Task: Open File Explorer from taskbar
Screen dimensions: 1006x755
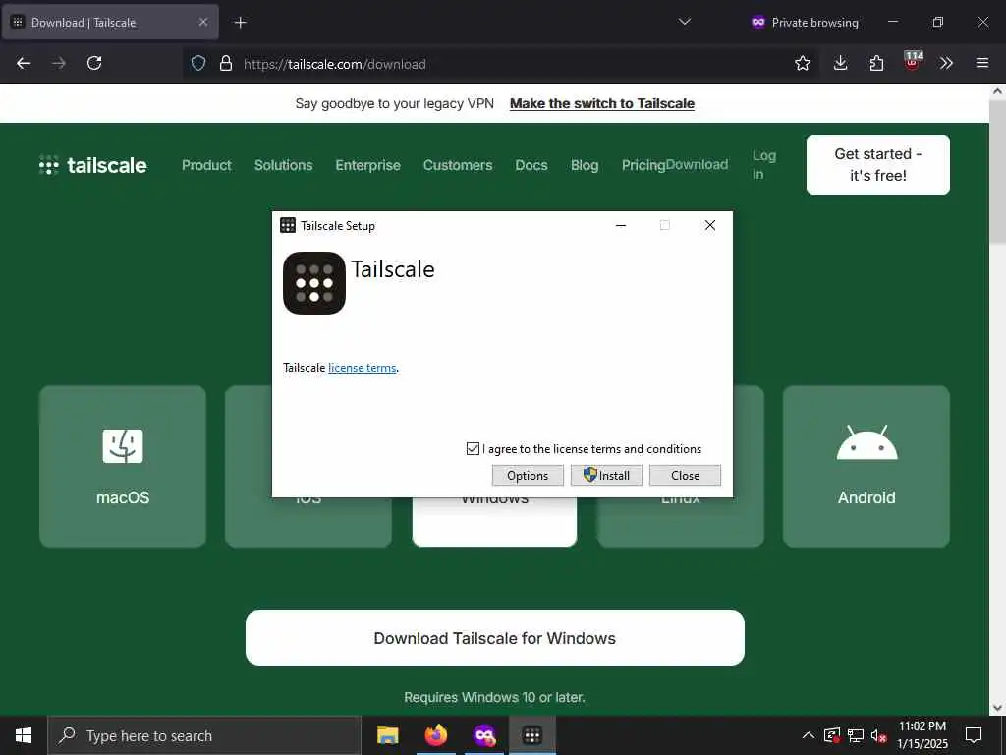Action: point(387,735)
